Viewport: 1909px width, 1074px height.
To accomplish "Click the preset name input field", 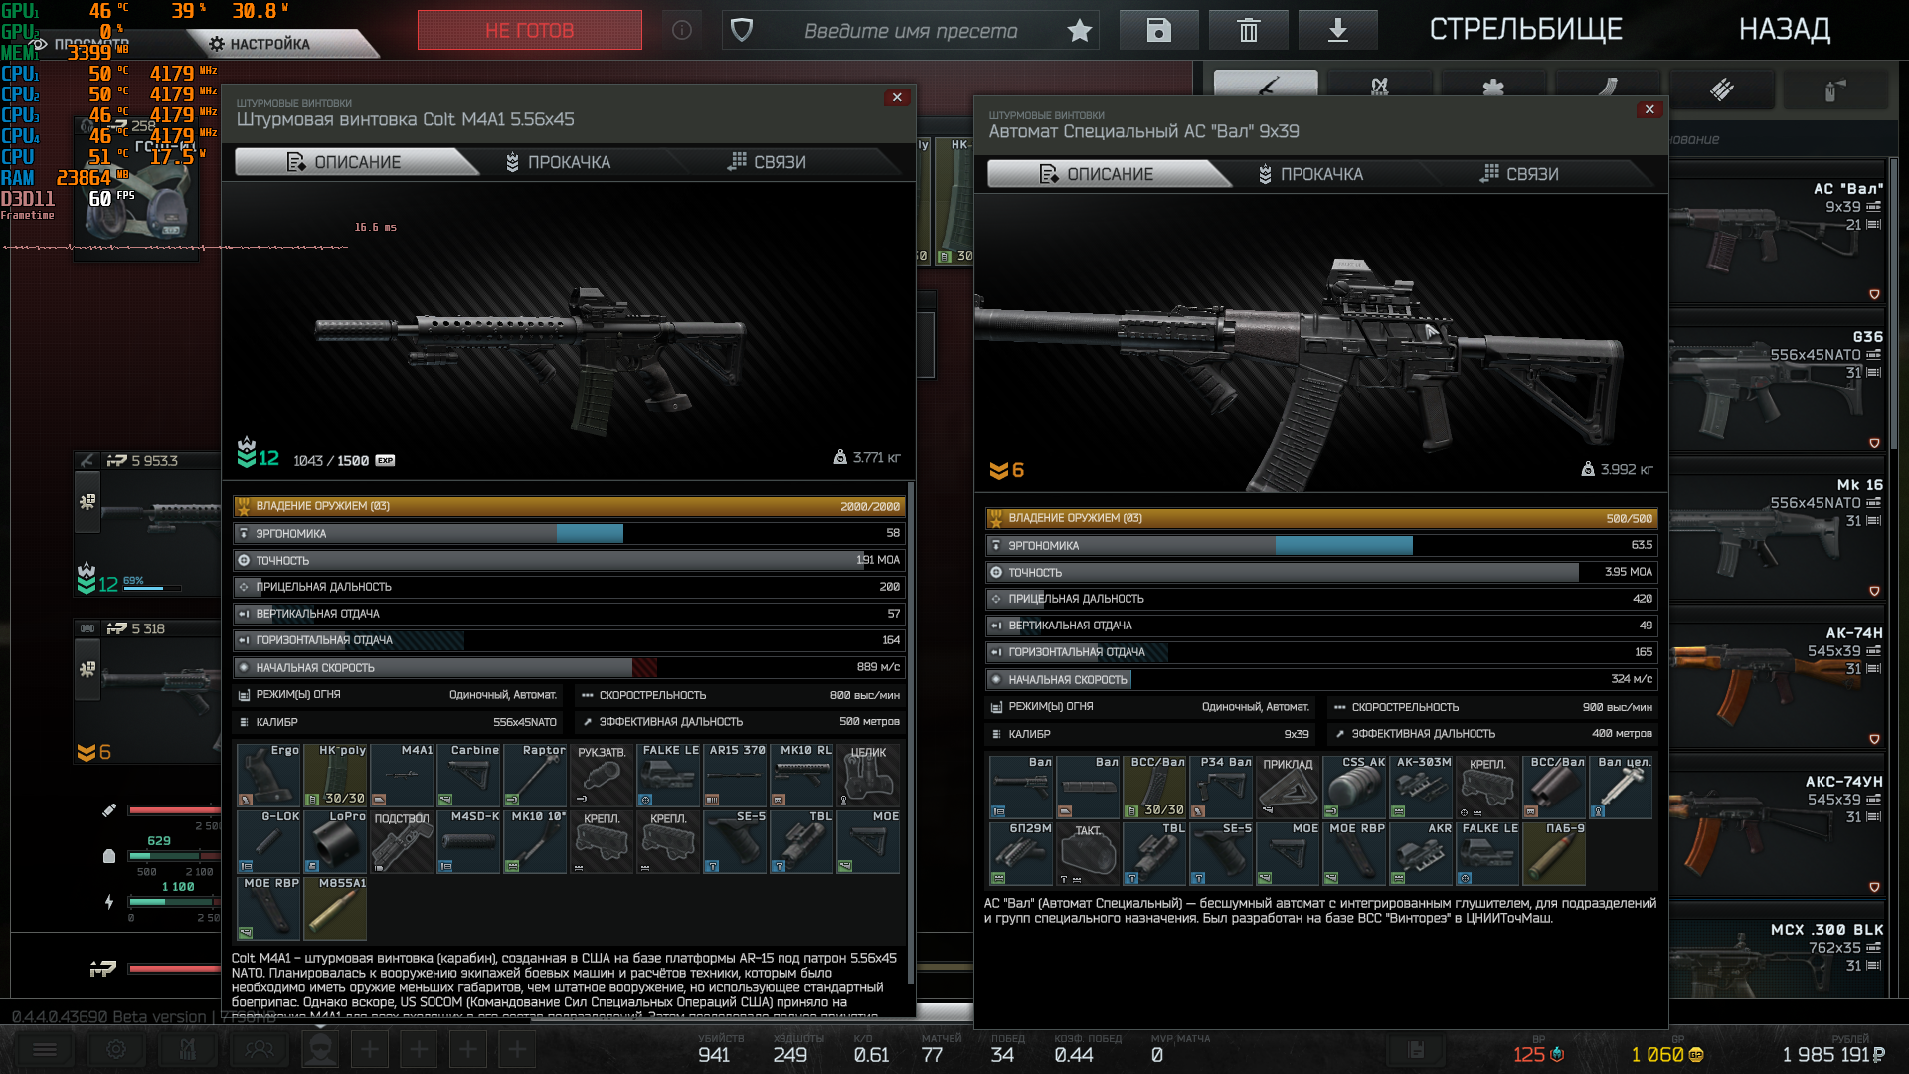I will pyautogui.click(x=910, y=31).
